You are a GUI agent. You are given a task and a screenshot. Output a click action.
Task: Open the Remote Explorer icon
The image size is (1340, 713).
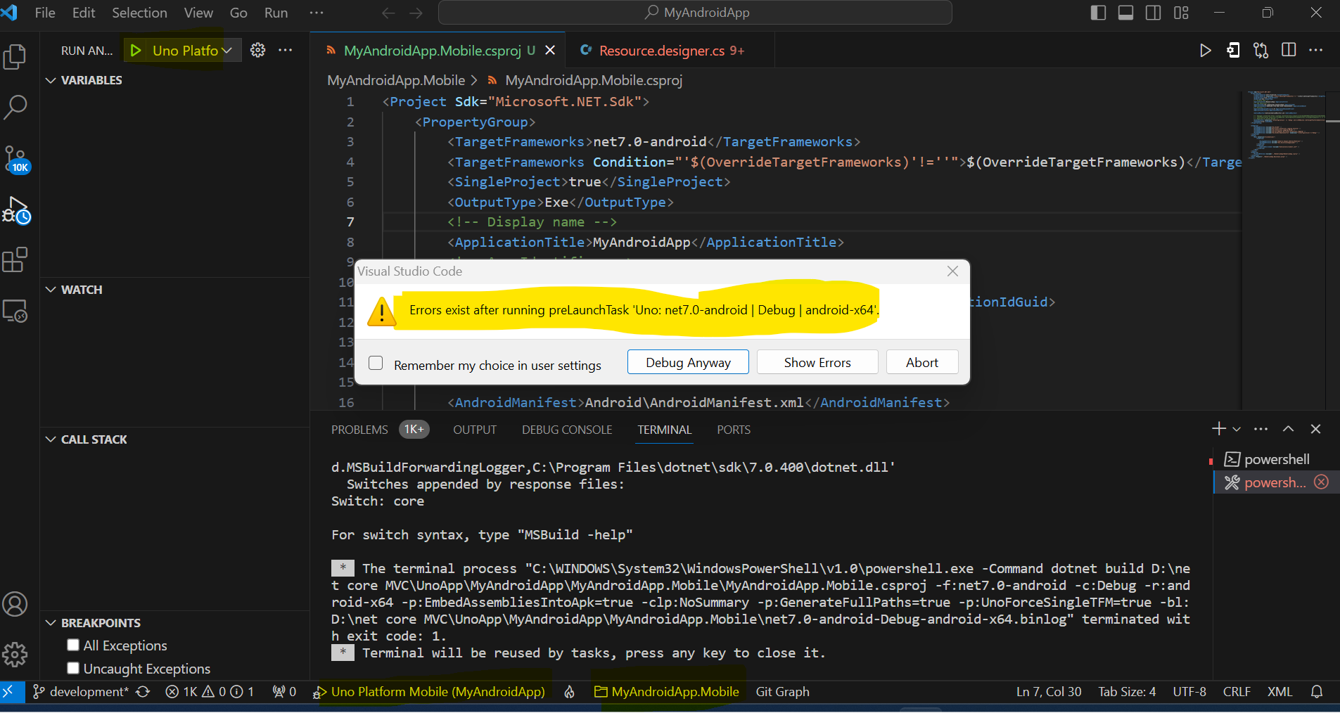click(15, 311)
